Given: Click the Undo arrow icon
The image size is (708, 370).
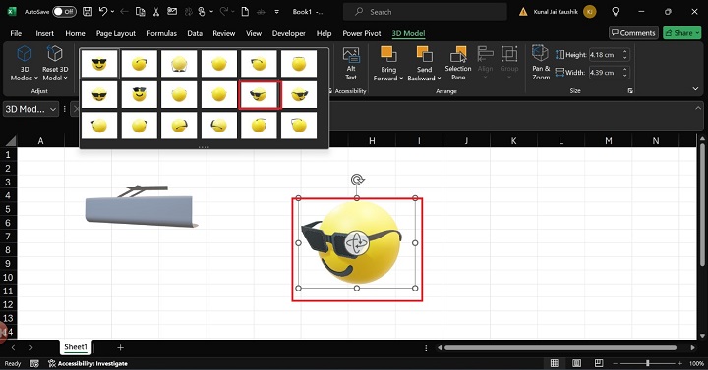Looking at the screenshot, I should pos(103,12).
